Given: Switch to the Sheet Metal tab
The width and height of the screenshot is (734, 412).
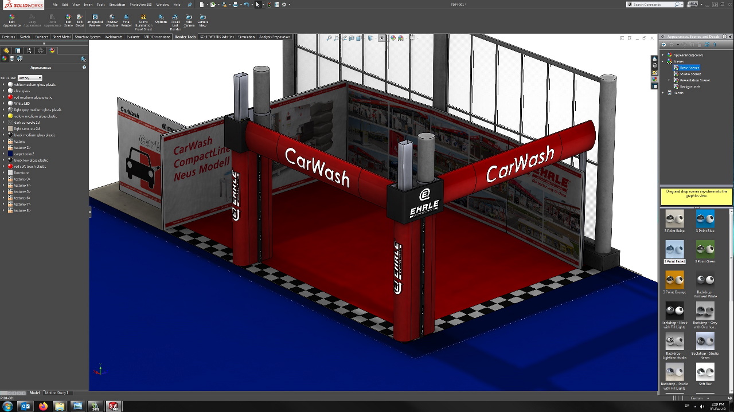Looking at the screenshot, I should pos(61,37).
